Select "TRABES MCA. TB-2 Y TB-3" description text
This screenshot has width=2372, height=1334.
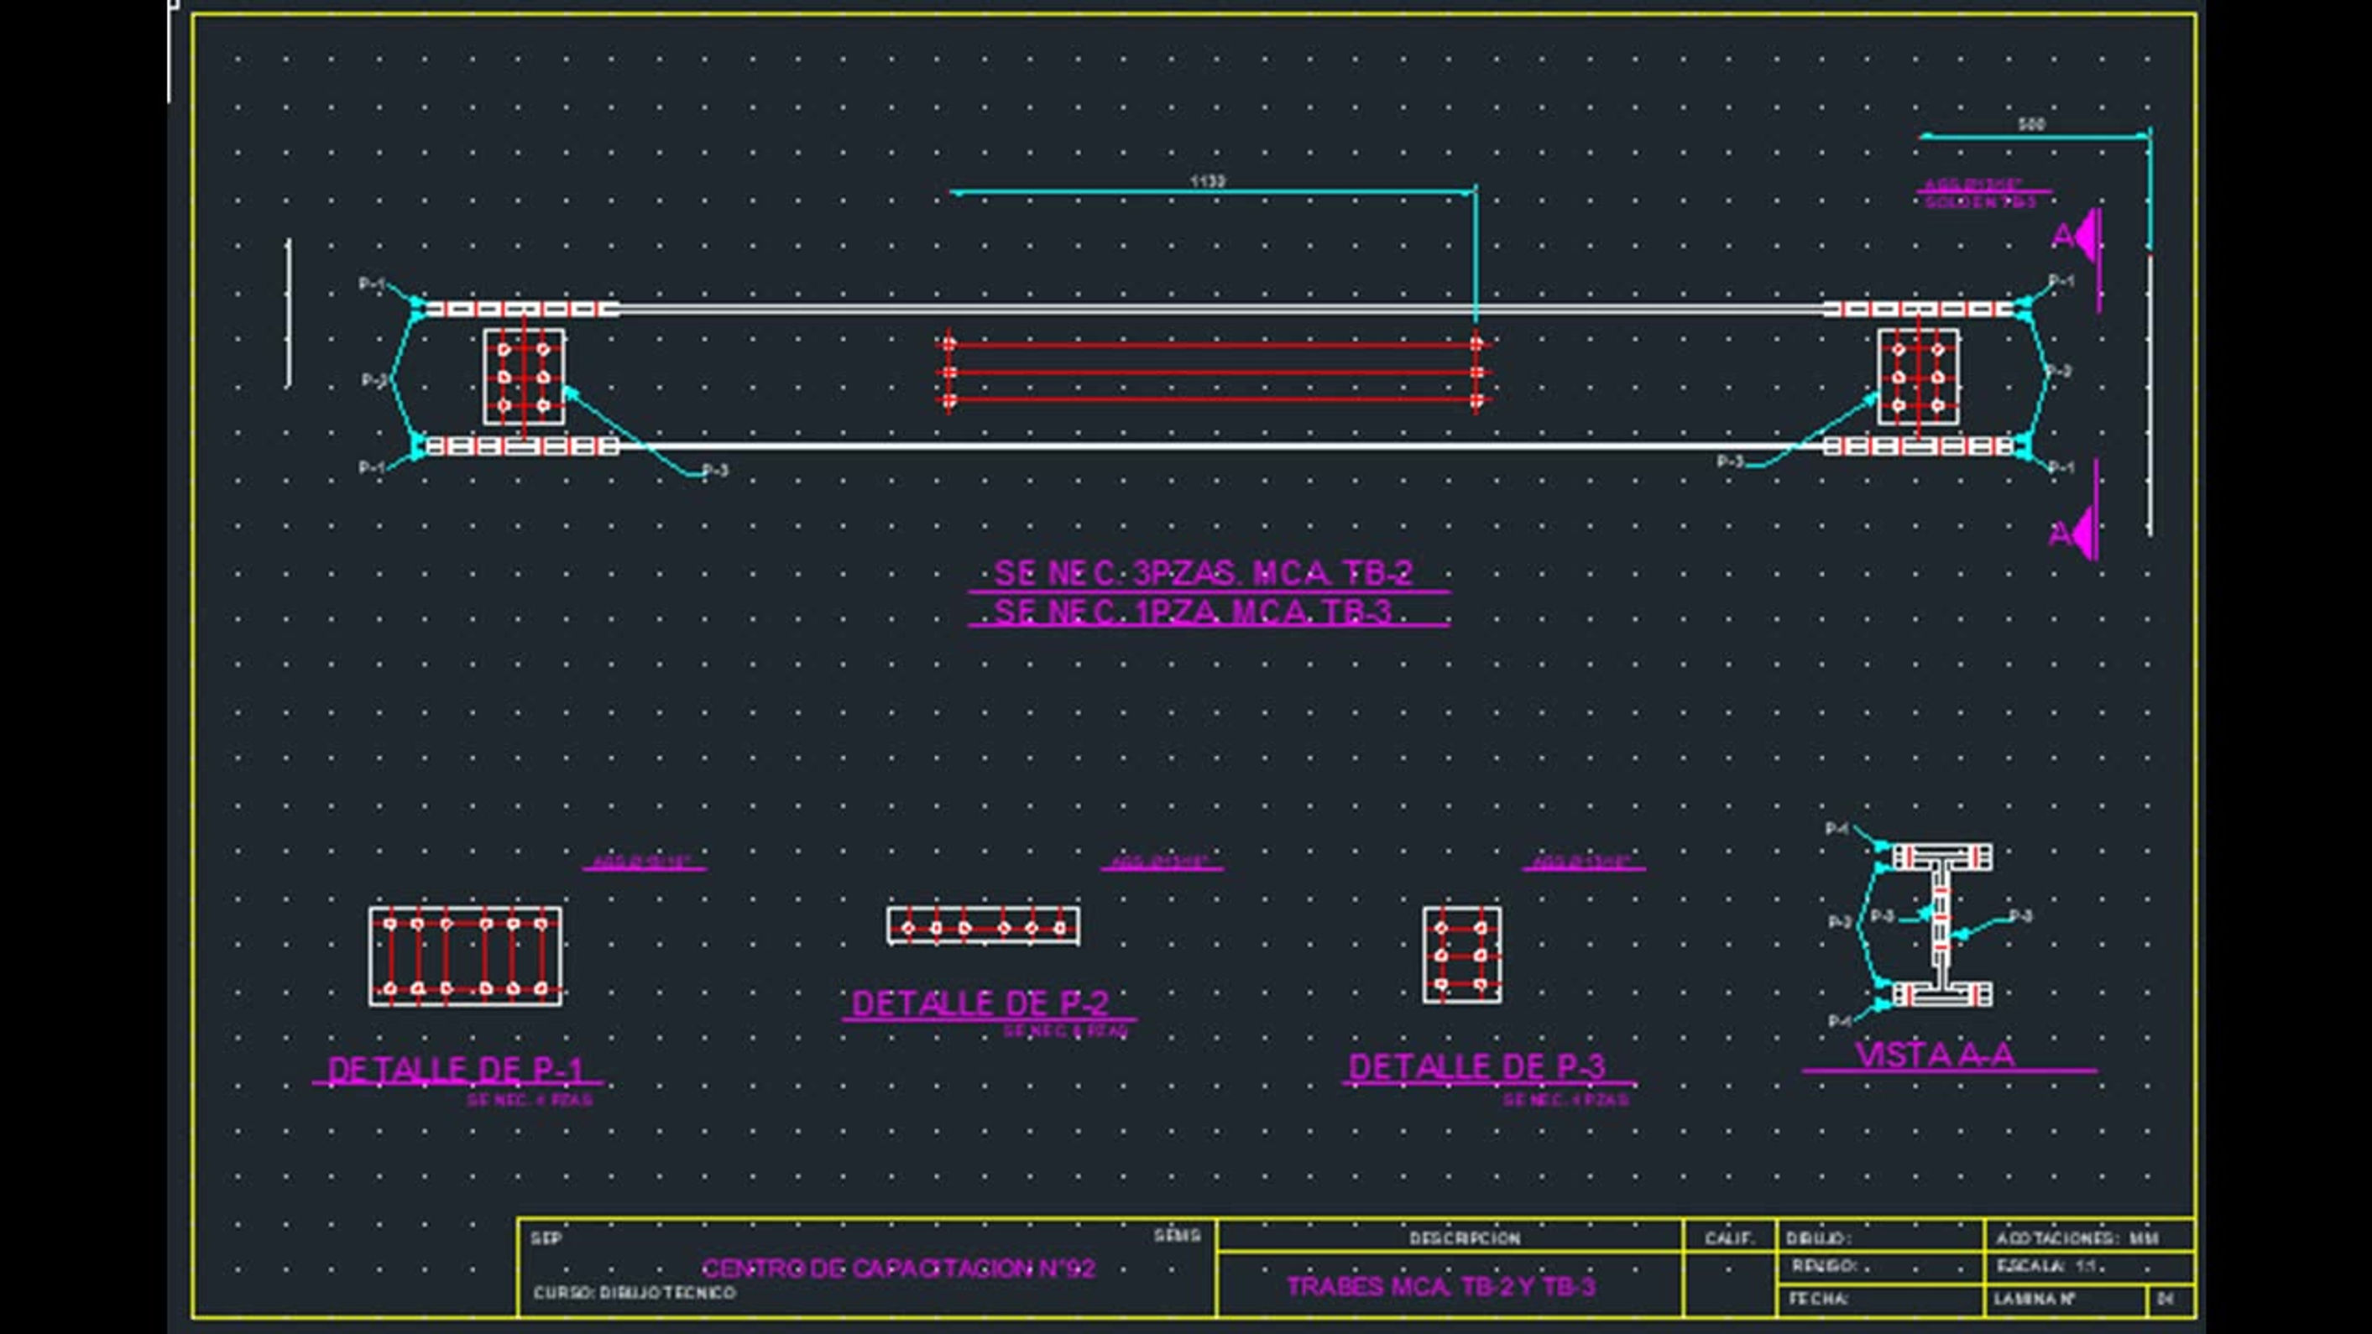(1441, 1286)
